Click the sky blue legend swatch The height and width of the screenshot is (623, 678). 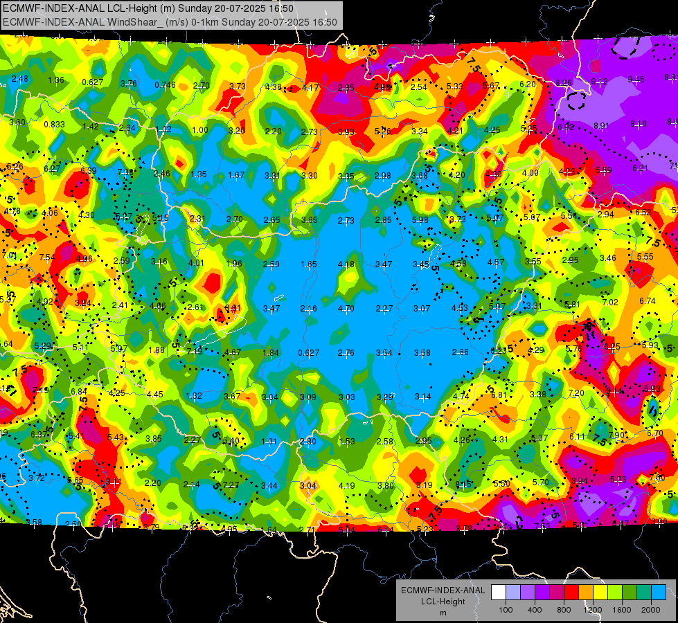tap(659, 593)
